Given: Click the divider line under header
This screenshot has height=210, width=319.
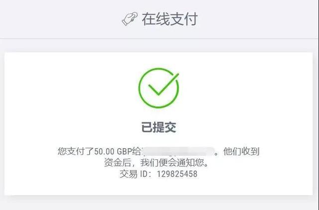Looking at the screenshot, I should coord(159,38).
